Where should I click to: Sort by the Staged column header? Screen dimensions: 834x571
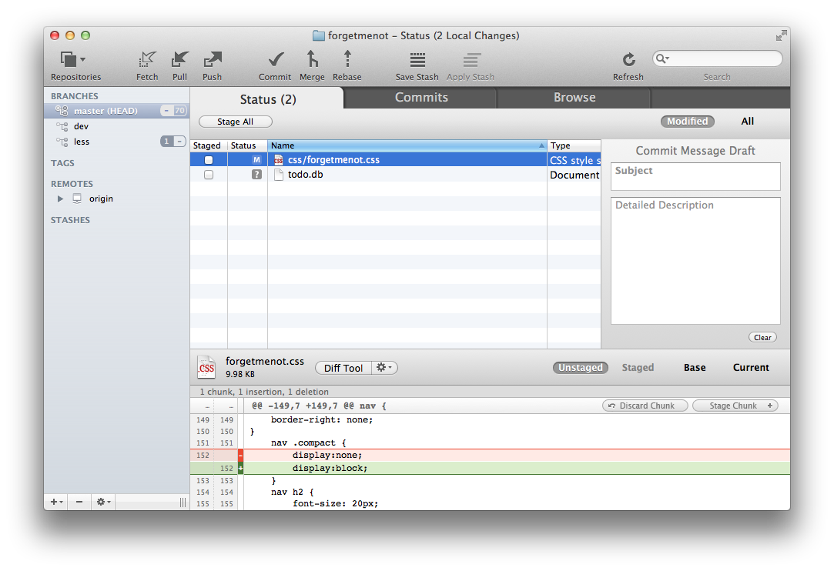[x=209, y=145]
